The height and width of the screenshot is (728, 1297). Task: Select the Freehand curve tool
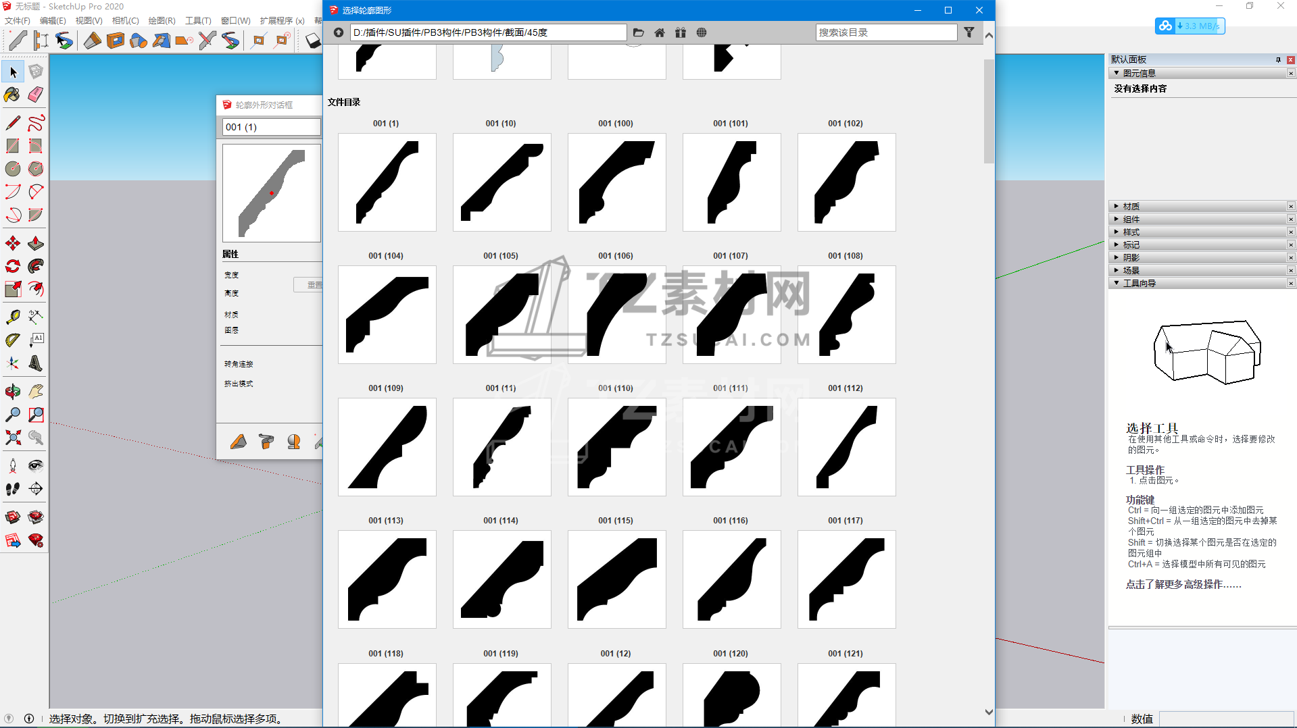[x=36, y=123]
